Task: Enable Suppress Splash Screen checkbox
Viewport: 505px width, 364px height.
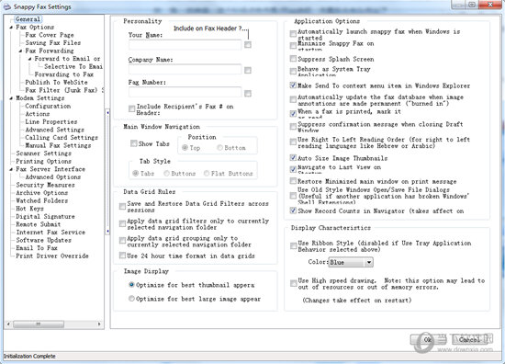Action: (293, 59)
